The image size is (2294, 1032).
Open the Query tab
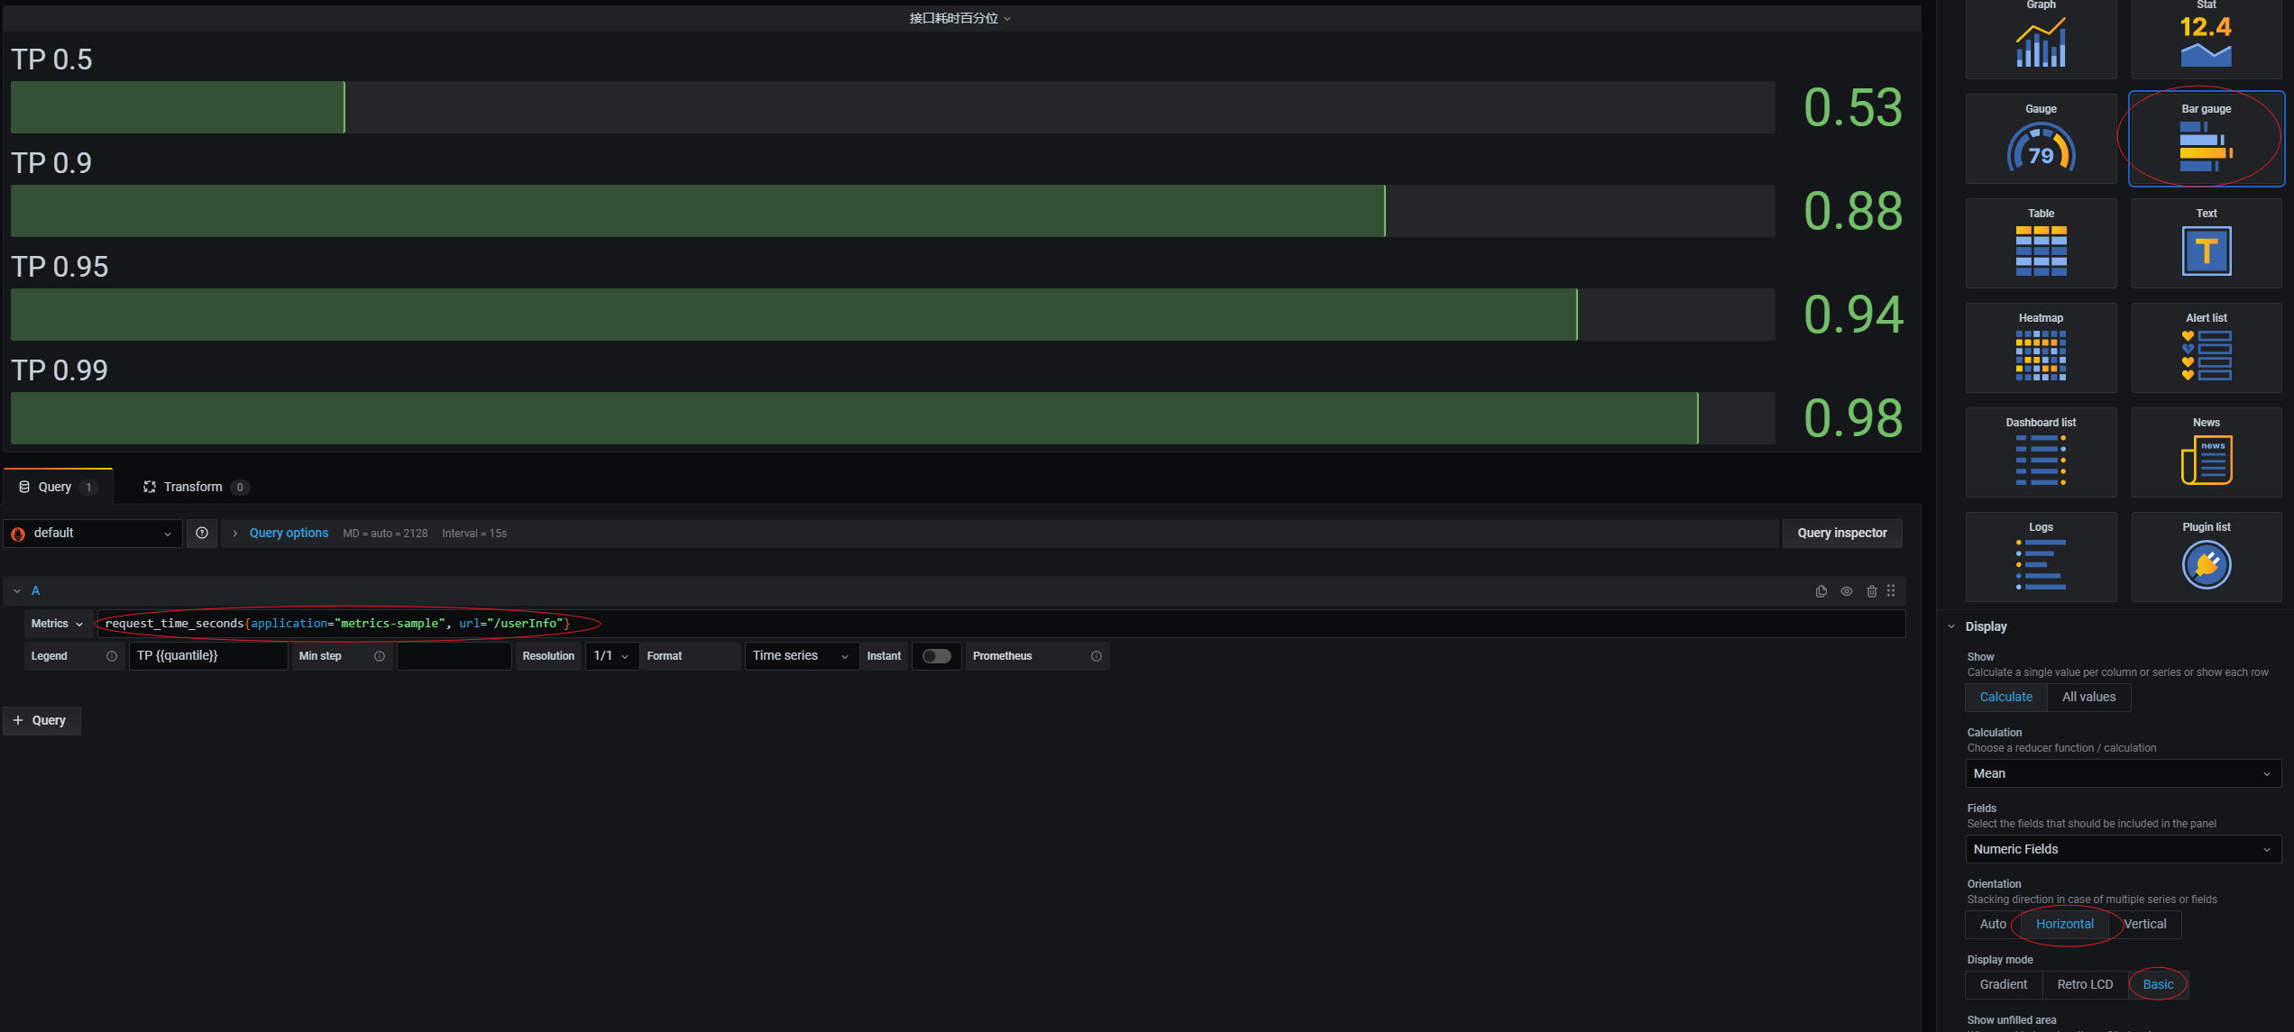(56, 487)
